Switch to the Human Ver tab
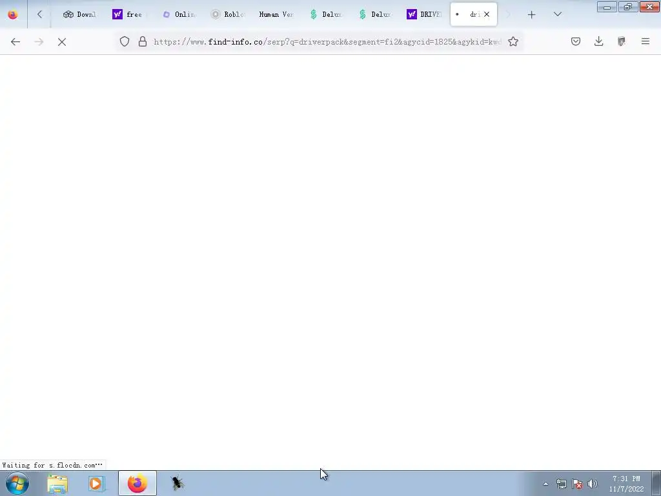 coord(276,14)
